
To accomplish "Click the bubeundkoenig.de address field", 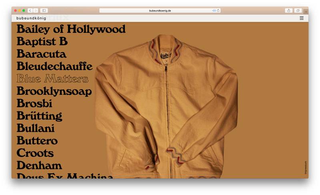I will [x=160, y=10].
